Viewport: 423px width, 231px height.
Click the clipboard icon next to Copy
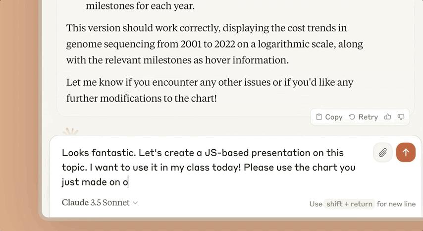pyautogui.click(x=319, y=117)
